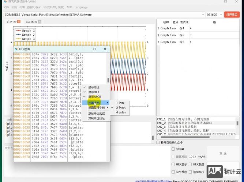Maximize the HEX视图 window

(x=94, y=49)
